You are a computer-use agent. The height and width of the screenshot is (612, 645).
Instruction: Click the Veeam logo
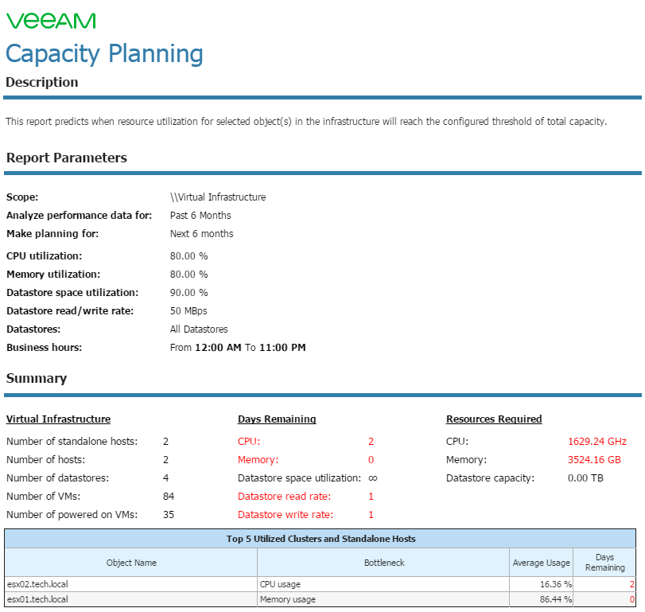click(x=51, y=21)
